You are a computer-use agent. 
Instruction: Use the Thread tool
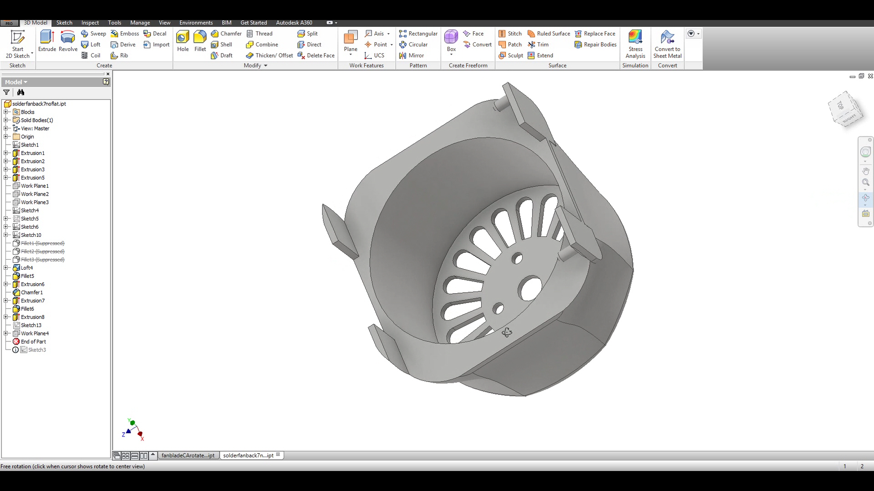(x=259, y=34)
